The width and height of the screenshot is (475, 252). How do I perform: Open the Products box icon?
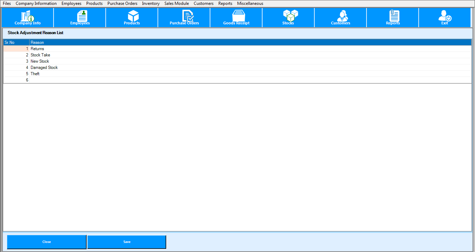(x=132, y=17)
